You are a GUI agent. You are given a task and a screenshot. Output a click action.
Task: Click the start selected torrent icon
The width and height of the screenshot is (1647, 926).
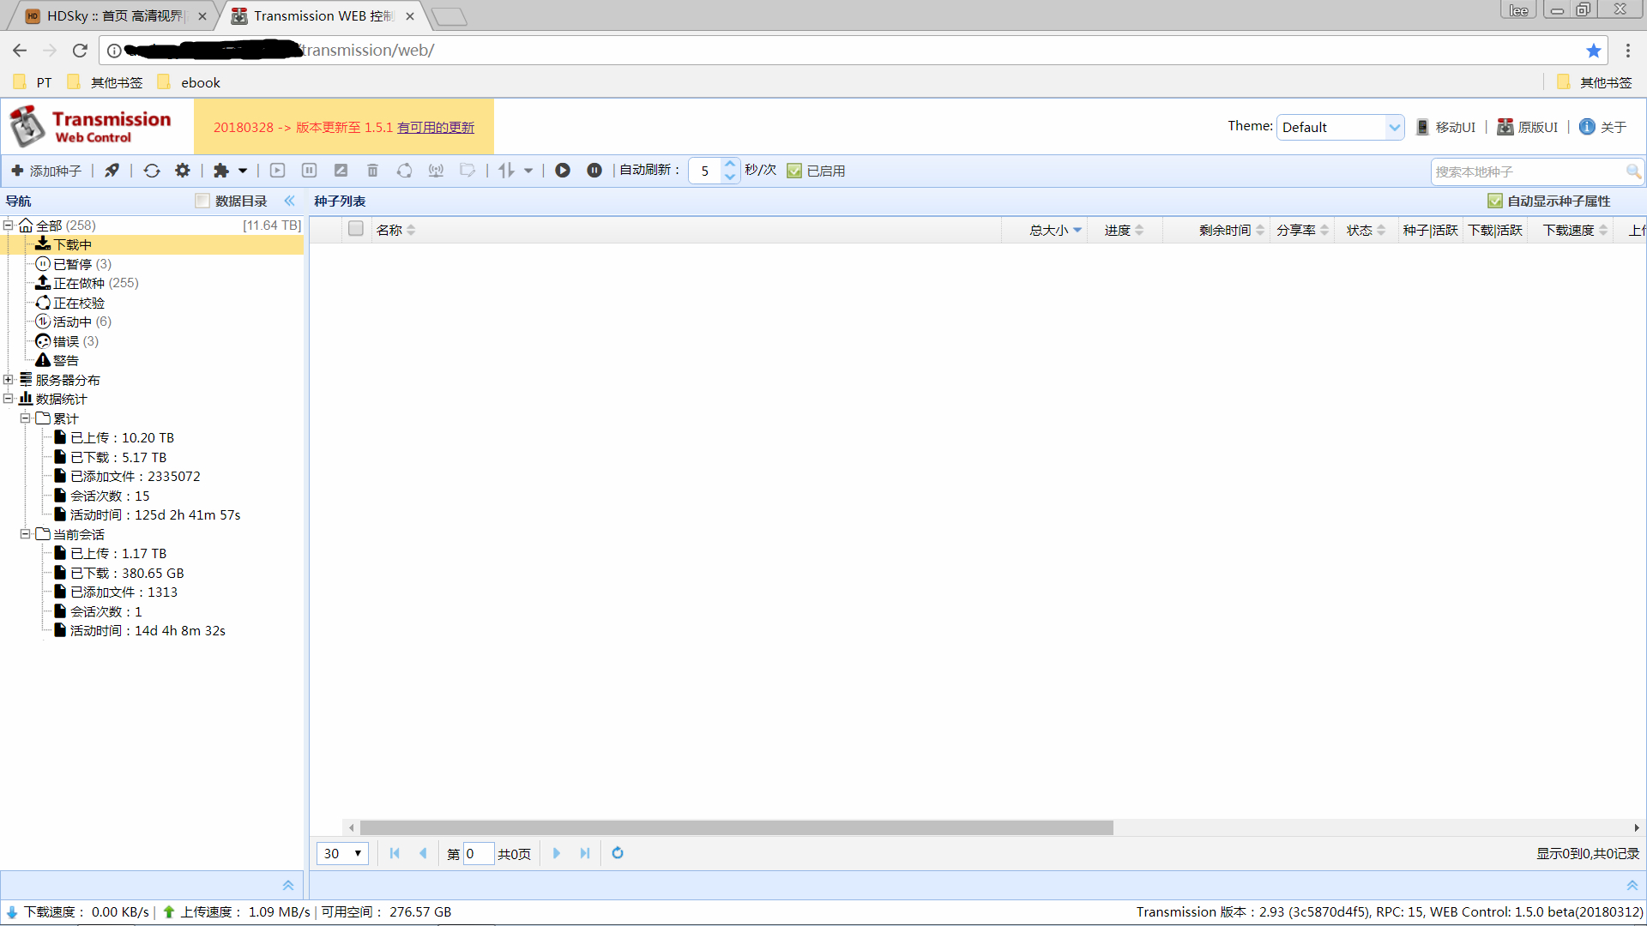(x=278, y=171)
